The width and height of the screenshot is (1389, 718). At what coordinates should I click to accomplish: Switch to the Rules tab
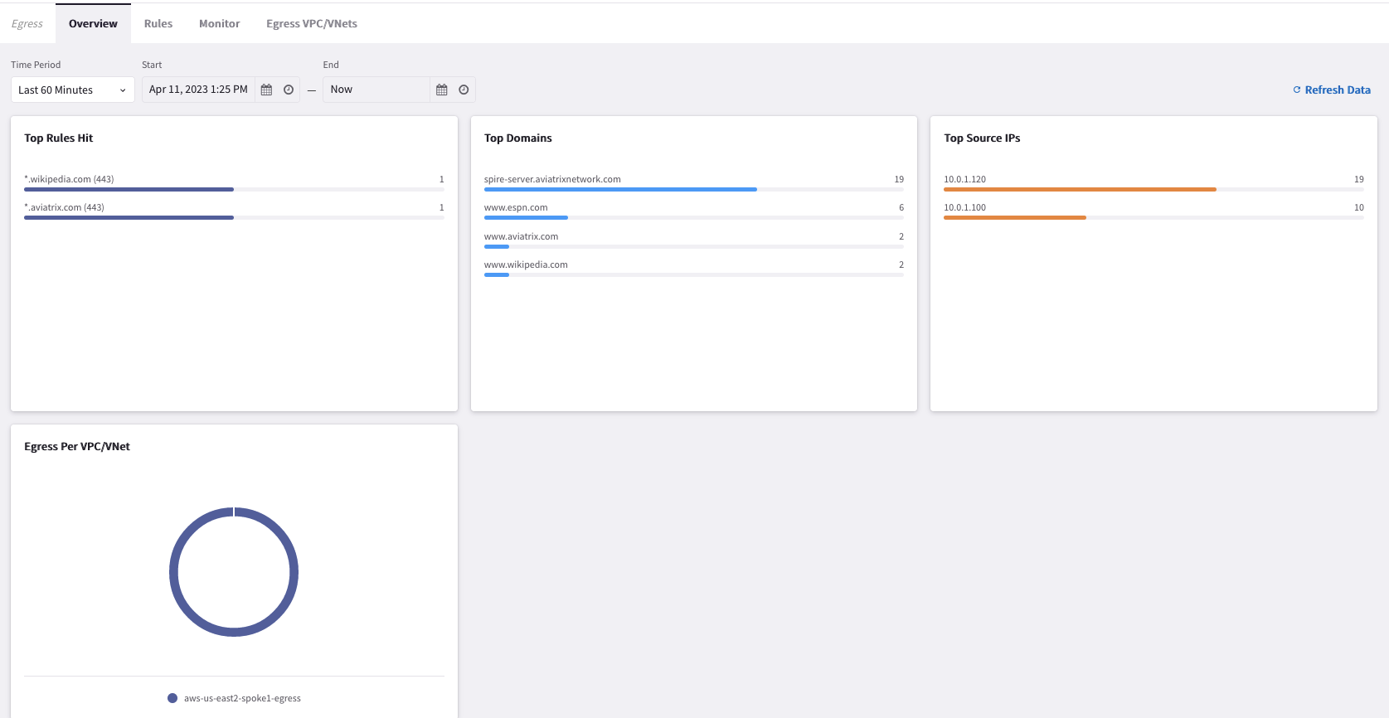(x=158, y=23)
